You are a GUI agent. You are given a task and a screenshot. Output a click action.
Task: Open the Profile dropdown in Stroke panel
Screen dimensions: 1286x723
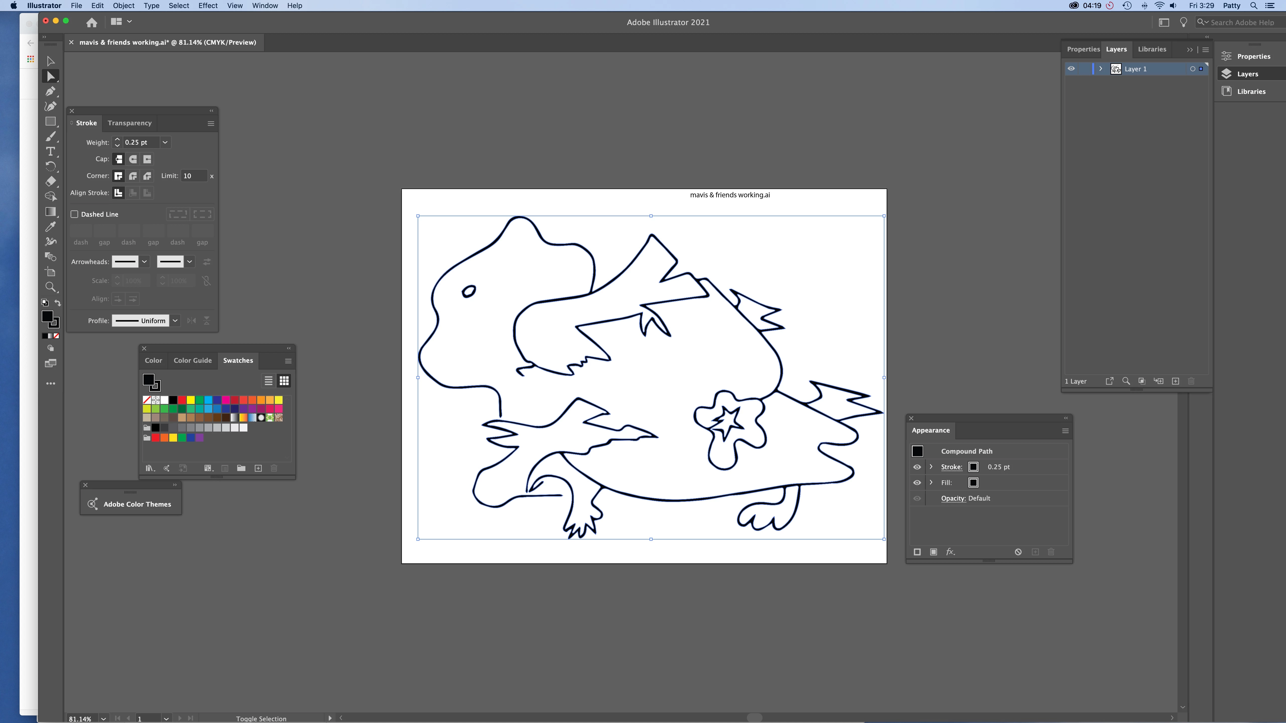[175, 321]
